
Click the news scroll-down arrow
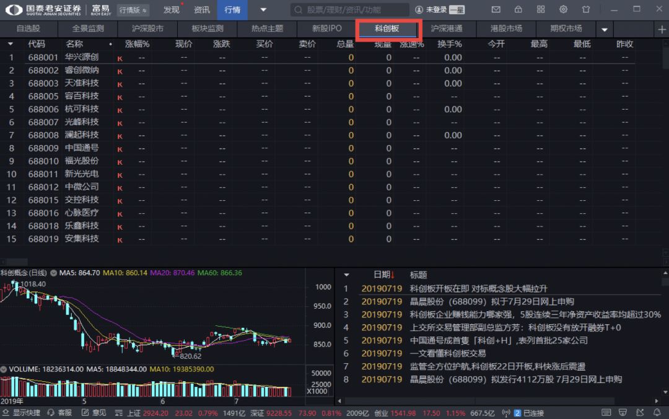pos(665,392)
